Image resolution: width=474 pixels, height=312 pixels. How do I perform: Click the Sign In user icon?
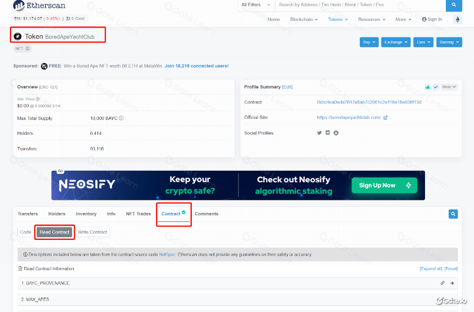point(424,19)
